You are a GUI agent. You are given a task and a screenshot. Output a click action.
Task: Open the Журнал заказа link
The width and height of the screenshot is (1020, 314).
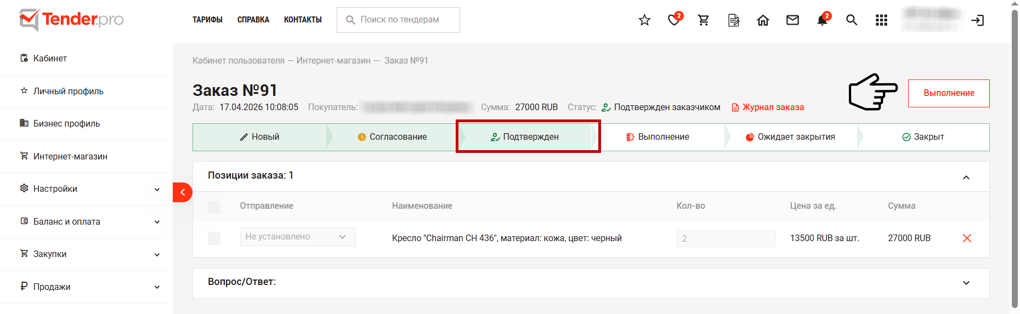coord(768,107)
